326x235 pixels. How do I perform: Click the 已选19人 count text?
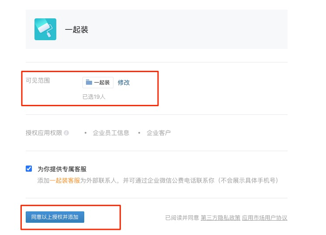[94, 97]
